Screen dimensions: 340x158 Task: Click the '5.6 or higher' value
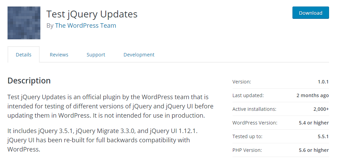pos(314,150)
